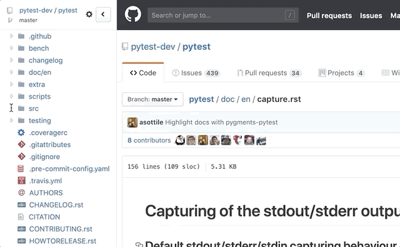Screen dimensions: 400x247
Task: Open CONTRIBUTING.rst in tree
Action: tap(61, 229)
